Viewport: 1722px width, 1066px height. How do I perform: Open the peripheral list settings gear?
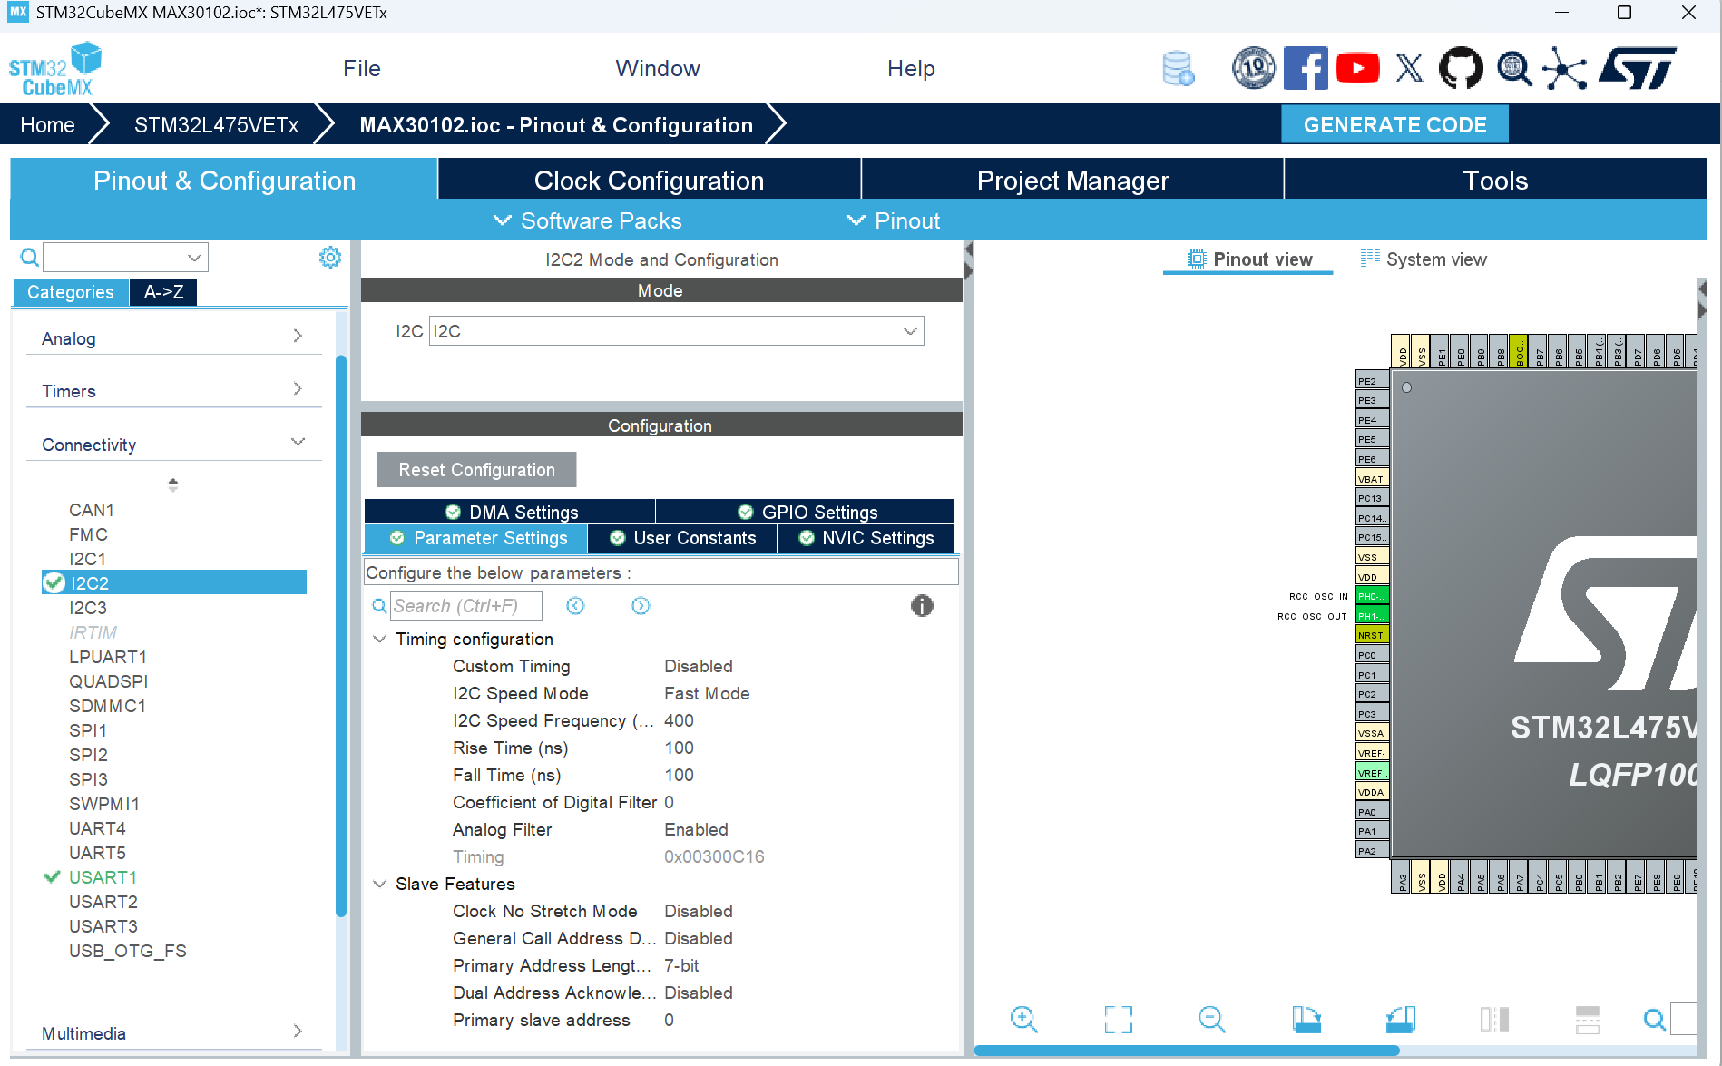click(x=330, y=258)
